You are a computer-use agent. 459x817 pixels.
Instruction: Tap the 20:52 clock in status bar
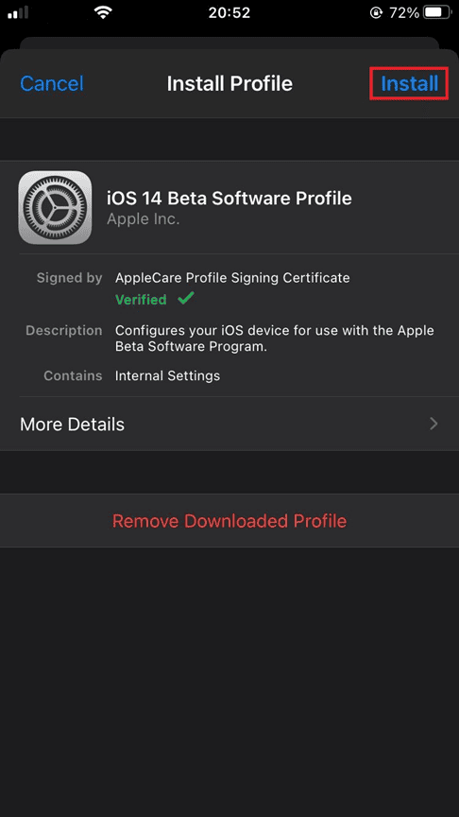click(229, 12)
